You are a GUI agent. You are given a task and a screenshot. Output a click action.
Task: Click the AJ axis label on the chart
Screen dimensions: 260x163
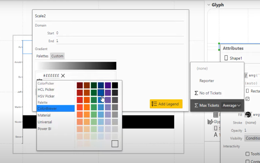[20, 47]
